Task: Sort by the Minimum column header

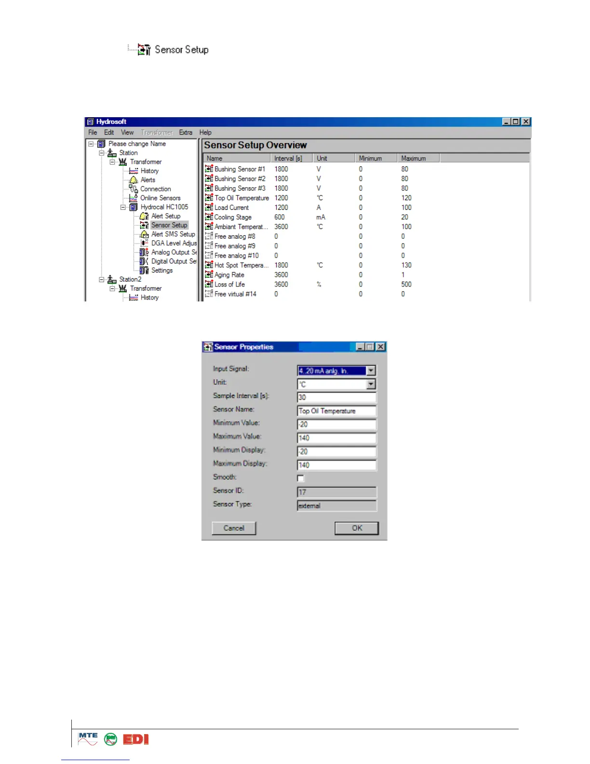Action: (x=376, y=158)
